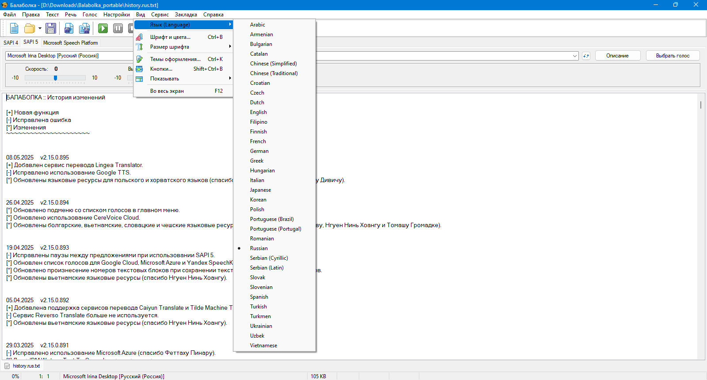707x380 pixels.
Task: Click the "Выбрать голос" button
Action: 673,56
